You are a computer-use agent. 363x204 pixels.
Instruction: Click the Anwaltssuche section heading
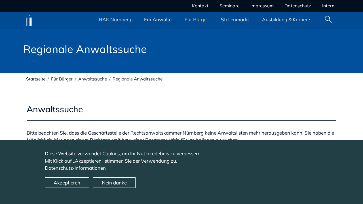click(x=55, y=109)
